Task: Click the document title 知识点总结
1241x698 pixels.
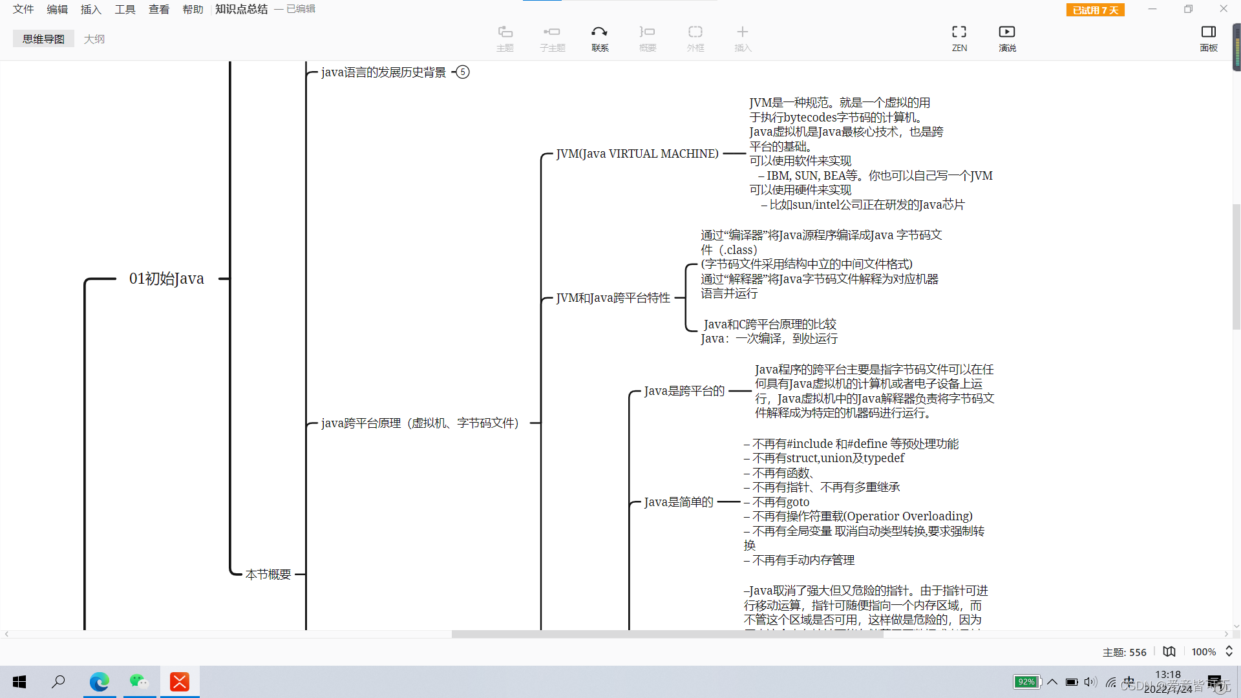Action: [x=241, y=9]
